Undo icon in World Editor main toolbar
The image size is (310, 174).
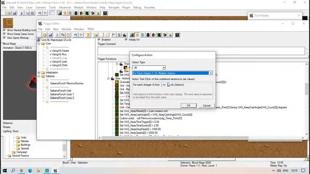[x=40, y=13]
